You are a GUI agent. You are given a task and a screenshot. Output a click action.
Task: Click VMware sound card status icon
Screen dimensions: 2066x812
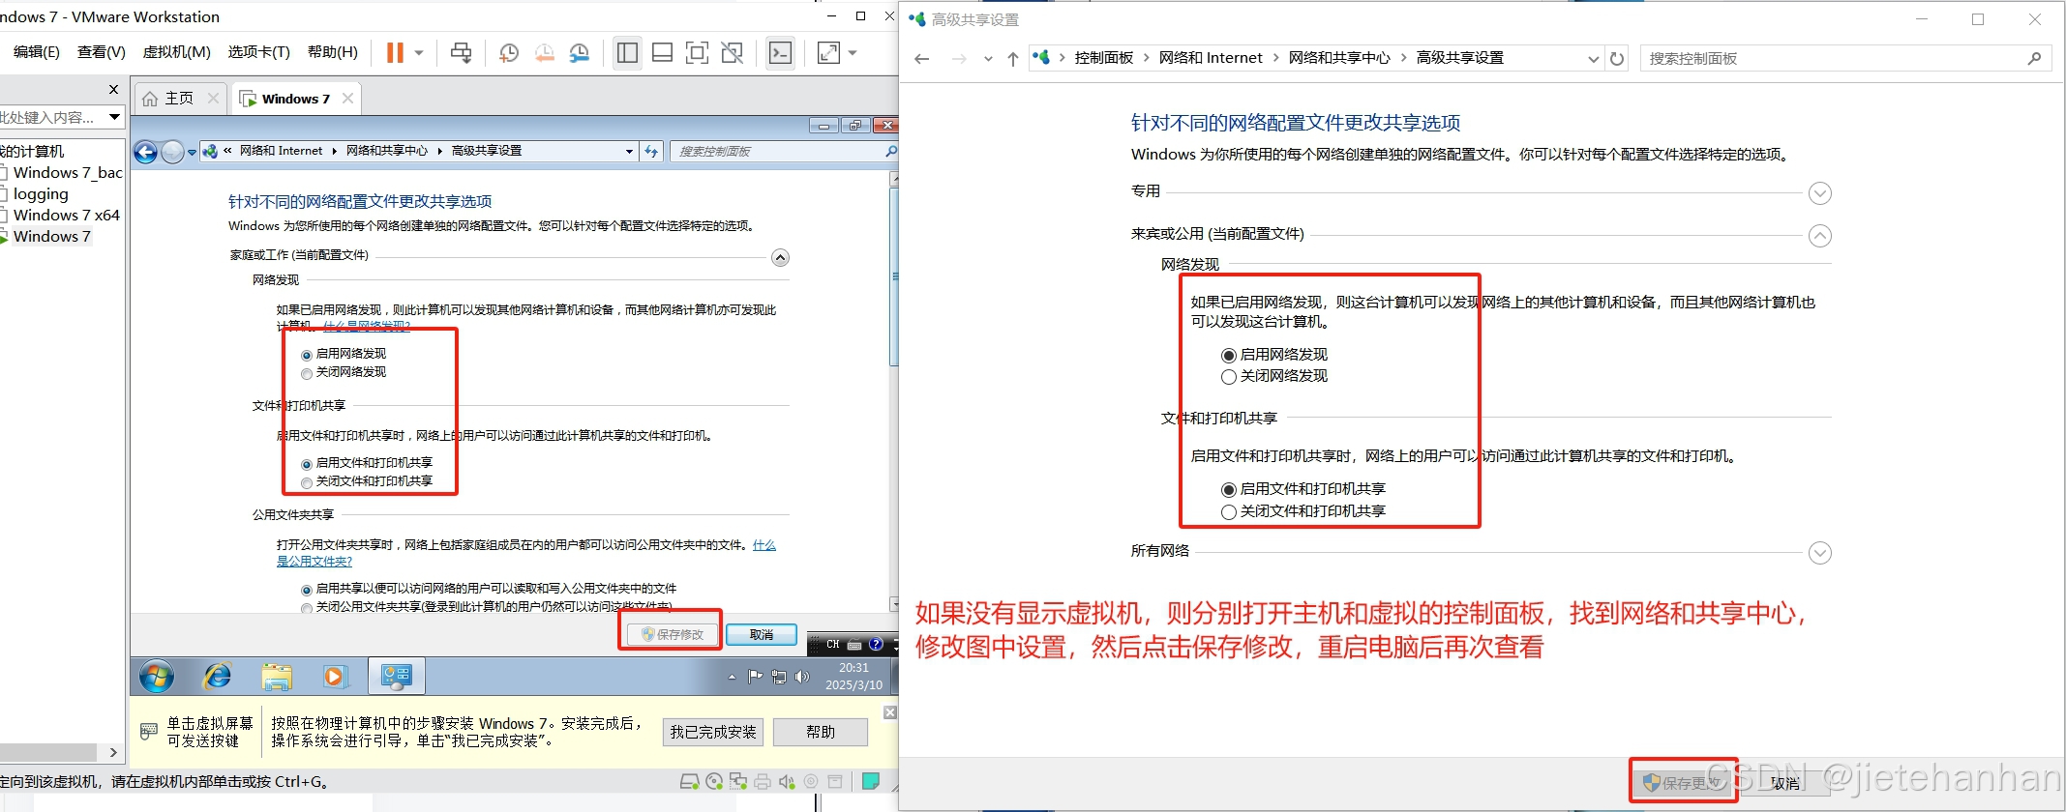(787, 782)
